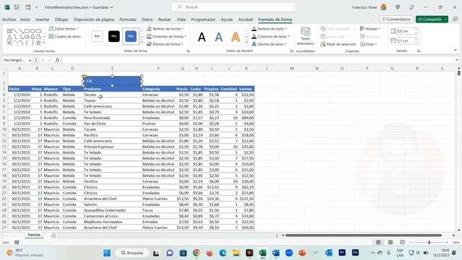Expand the shapes gallery more button

click(44, 43)
